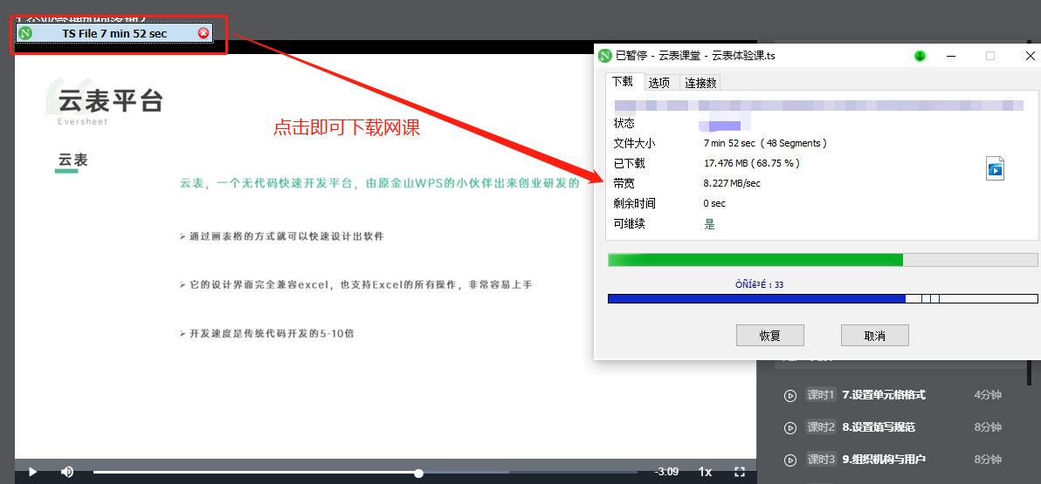Open the 选项 tab in download dialog
The image size is (1041, 484).
click(659, 83)
